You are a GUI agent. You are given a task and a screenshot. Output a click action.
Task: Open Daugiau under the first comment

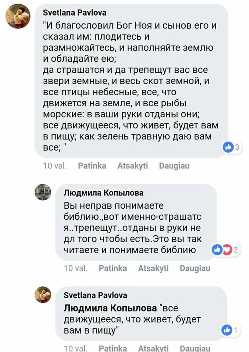pyautogui.click(x=174, y=166)
